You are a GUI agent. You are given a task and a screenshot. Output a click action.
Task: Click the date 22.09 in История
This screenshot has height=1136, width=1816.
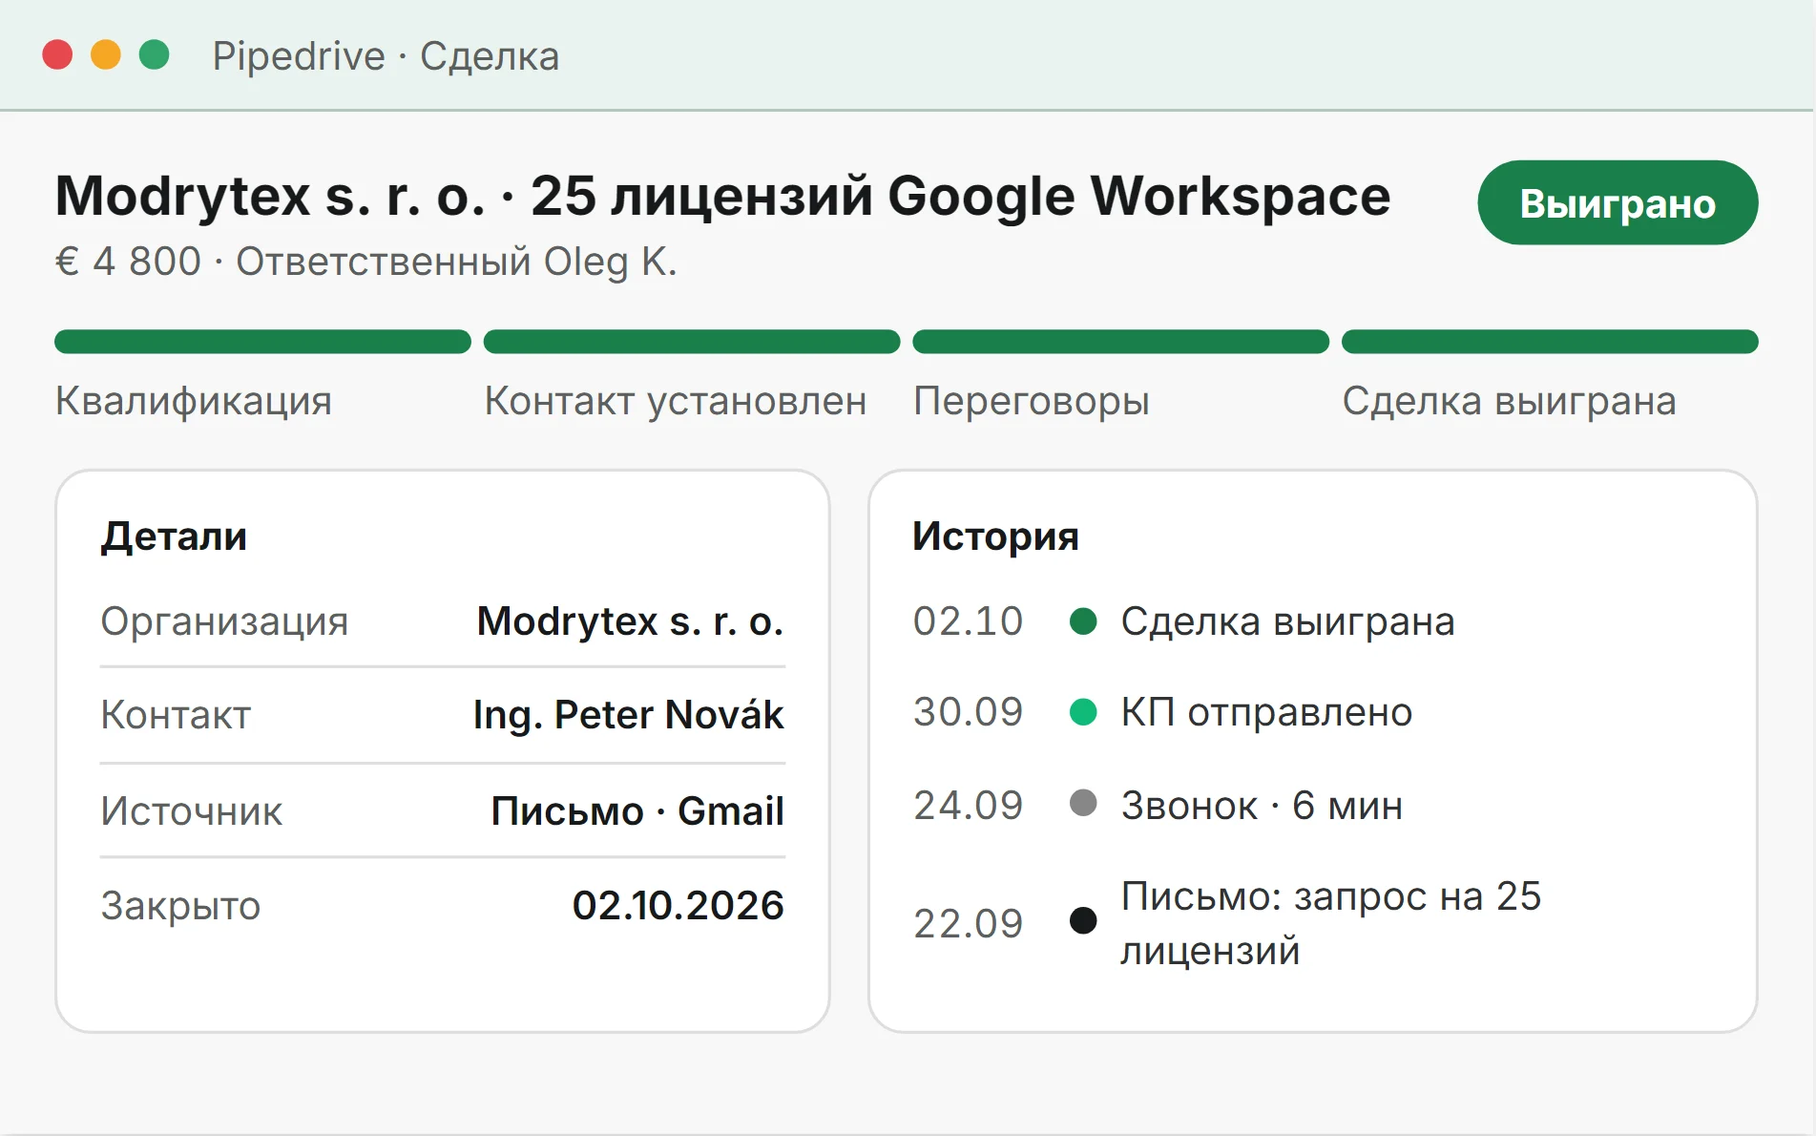[968, 924]
